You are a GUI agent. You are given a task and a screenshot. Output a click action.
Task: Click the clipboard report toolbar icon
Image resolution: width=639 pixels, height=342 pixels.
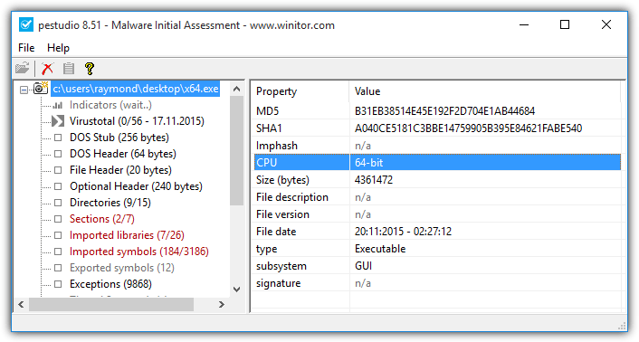tap(69, 68)
